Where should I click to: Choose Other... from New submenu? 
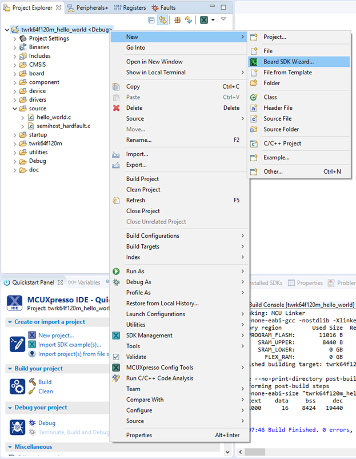[x=299, y=171]
